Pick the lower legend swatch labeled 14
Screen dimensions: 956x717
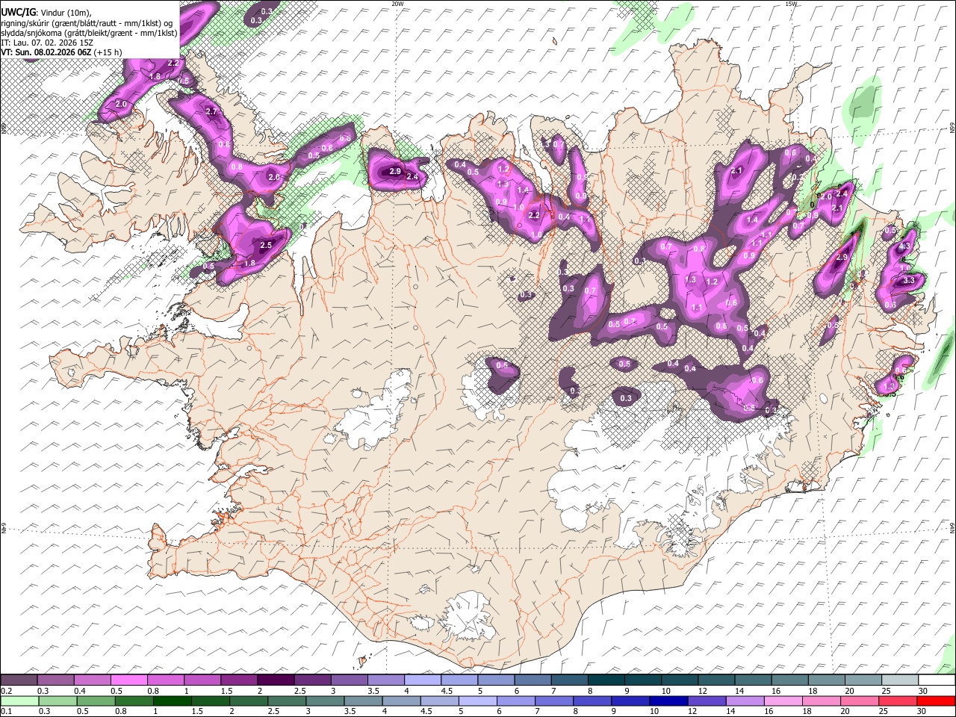pyautogui.click(x=745, y=701)
